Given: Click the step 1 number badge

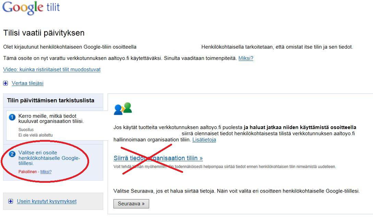Looking at the screenshot, I should (12, 118).
